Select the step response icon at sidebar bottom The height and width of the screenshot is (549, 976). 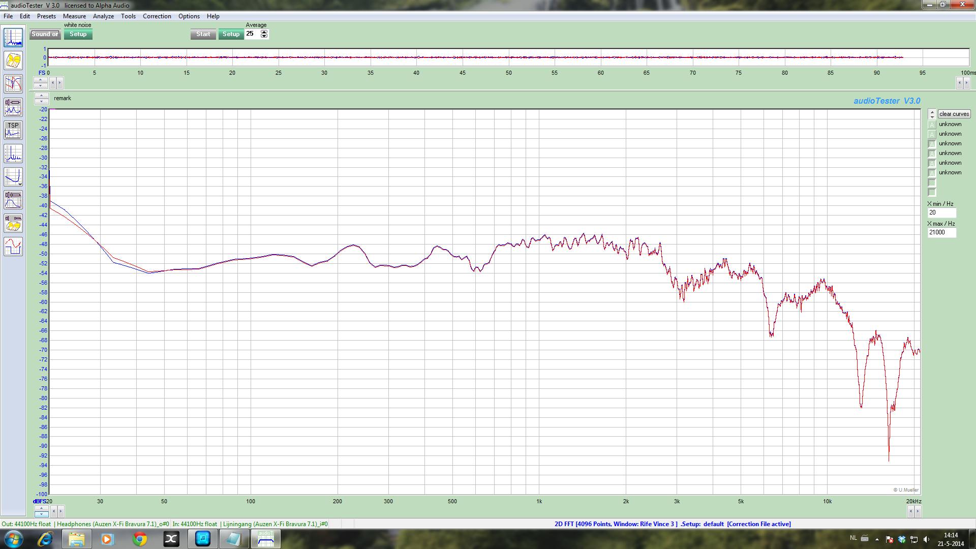tap(13, 247)
